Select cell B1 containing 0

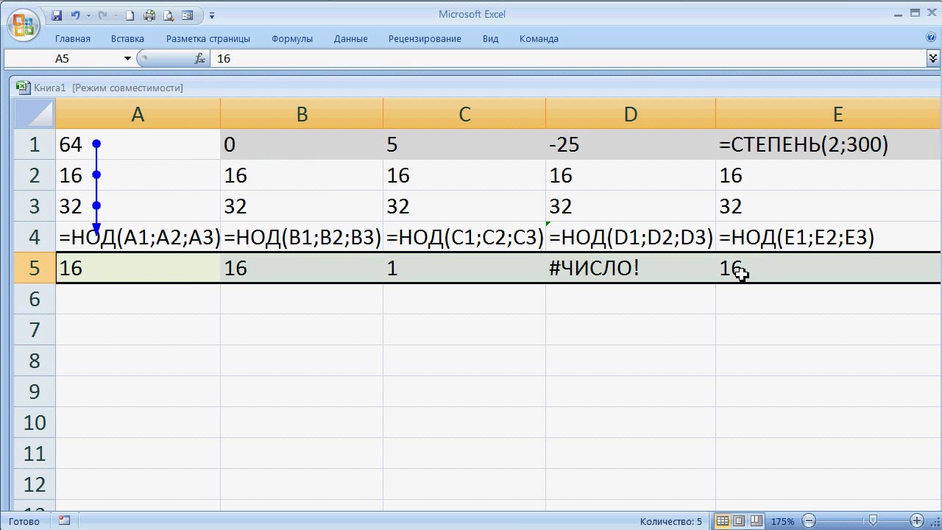click(302, 144)
